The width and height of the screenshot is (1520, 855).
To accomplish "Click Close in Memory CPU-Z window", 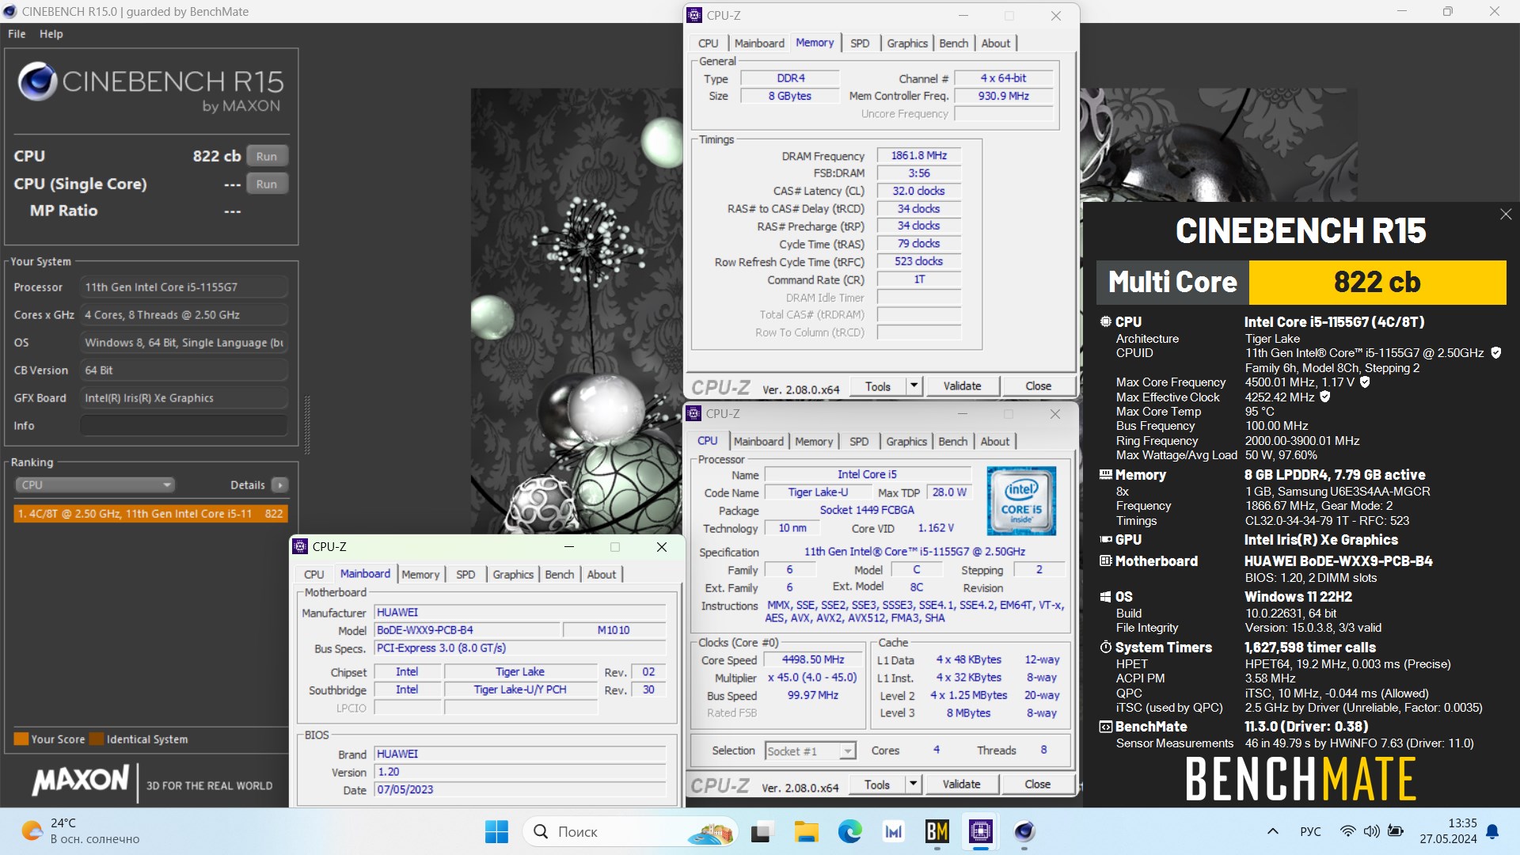I will point(1039,386).
